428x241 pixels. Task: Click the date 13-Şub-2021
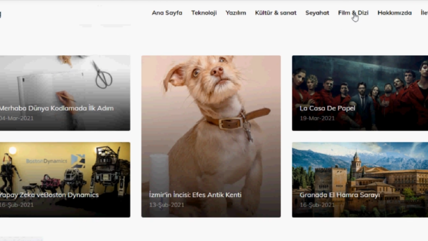click(167, 205)
